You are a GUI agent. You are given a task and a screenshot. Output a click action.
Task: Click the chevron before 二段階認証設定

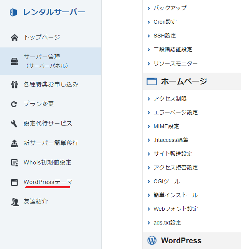(x=149, y=50)
